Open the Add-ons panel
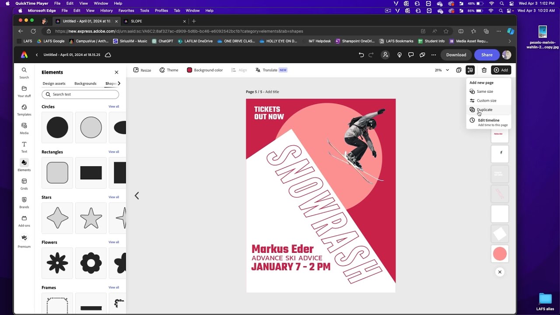The height and width of the screenshot is (315, 560). 24,221
